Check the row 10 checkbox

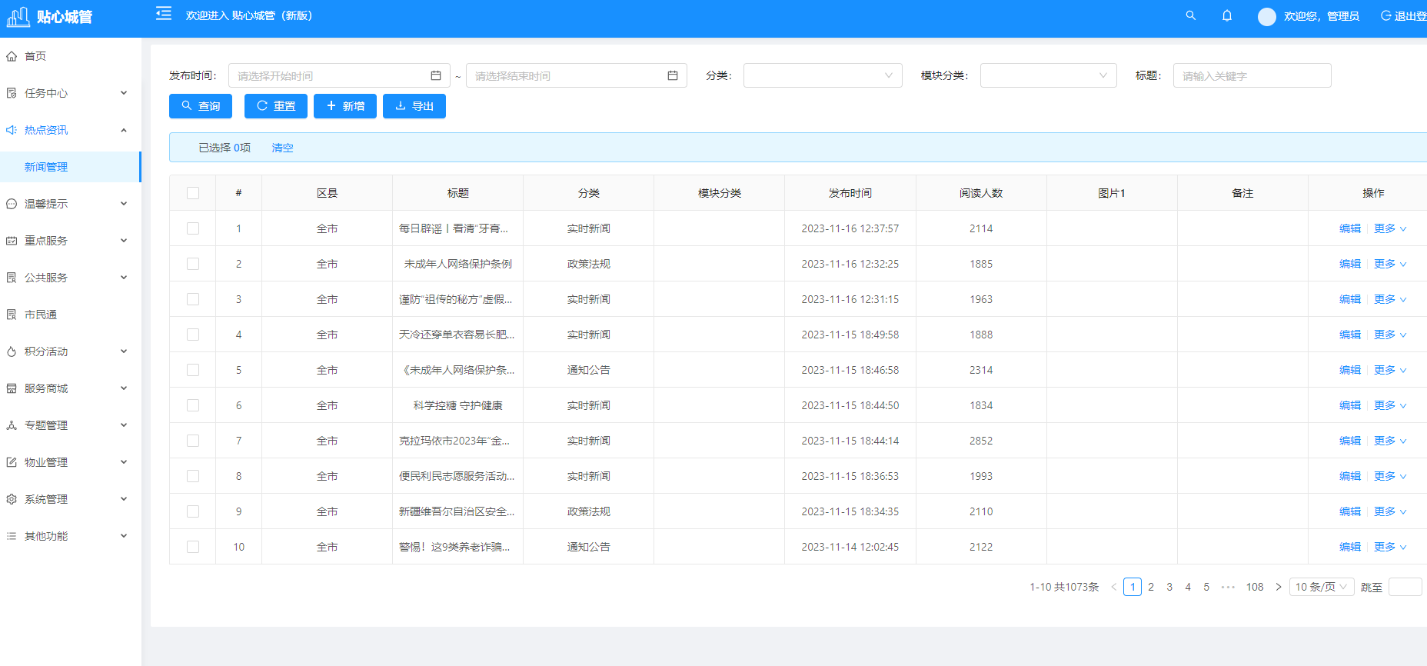pyautogui.click(x=193, y=547)
